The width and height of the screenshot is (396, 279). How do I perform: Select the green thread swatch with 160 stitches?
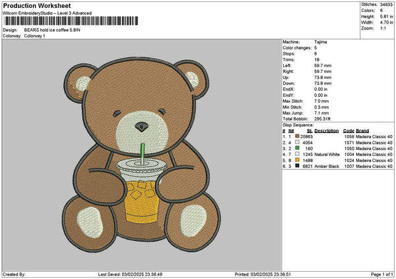click(298, 148)
